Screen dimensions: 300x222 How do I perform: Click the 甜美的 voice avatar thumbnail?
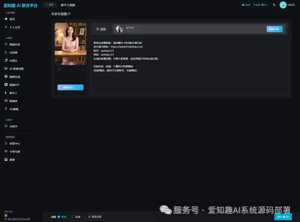tap(119, 29)
